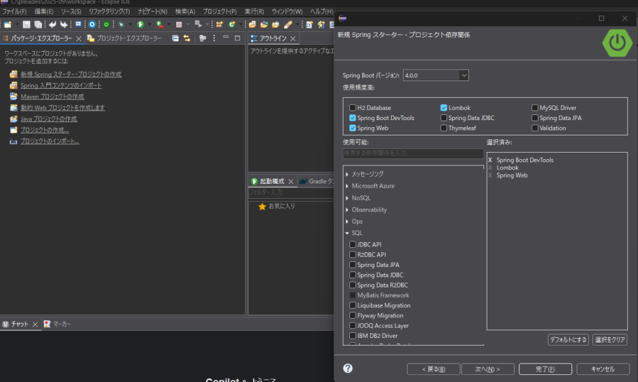Switch to the プロジェクト・エクスプローラー tab
The image size is (638, 382).
point(125,38)
